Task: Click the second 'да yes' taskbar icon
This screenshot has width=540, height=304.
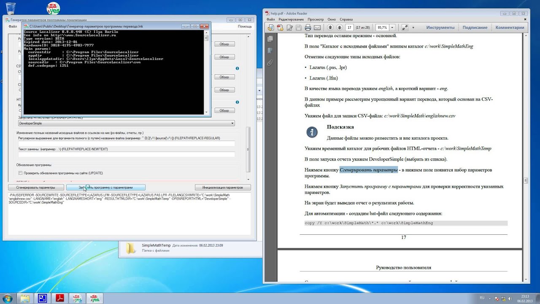Action: coord(94,299)
